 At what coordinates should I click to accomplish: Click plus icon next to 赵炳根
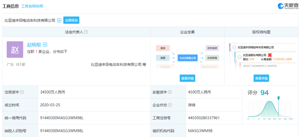click(45, 45)
